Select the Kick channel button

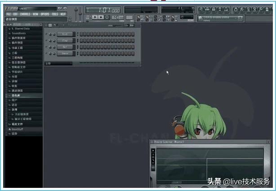pyautogui.click(x=64, y=34)
